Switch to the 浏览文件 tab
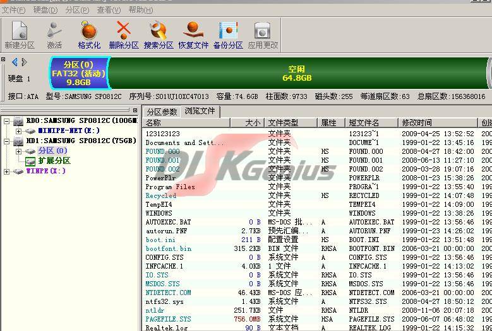The height and width of the screenshot is (331, 492). pos(200,111)
